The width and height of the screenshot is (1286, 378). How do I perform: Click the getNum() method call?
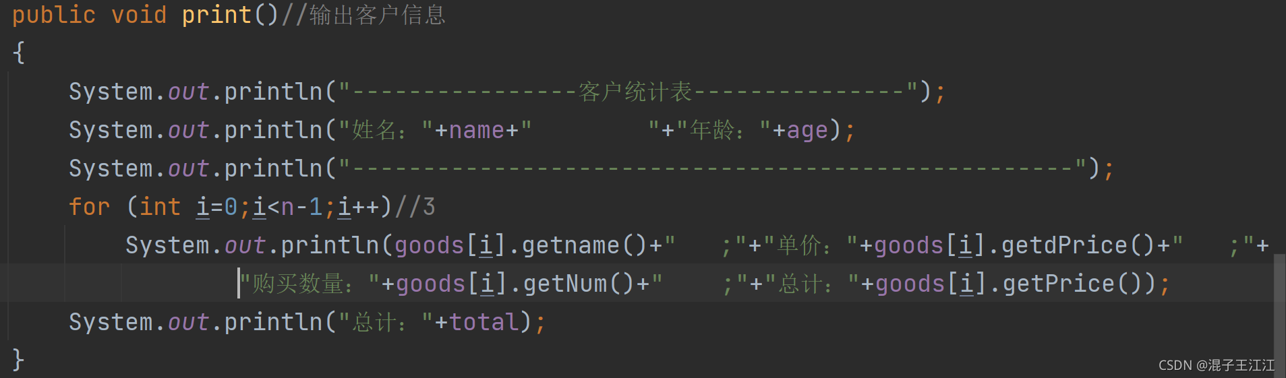click(579, 284)
